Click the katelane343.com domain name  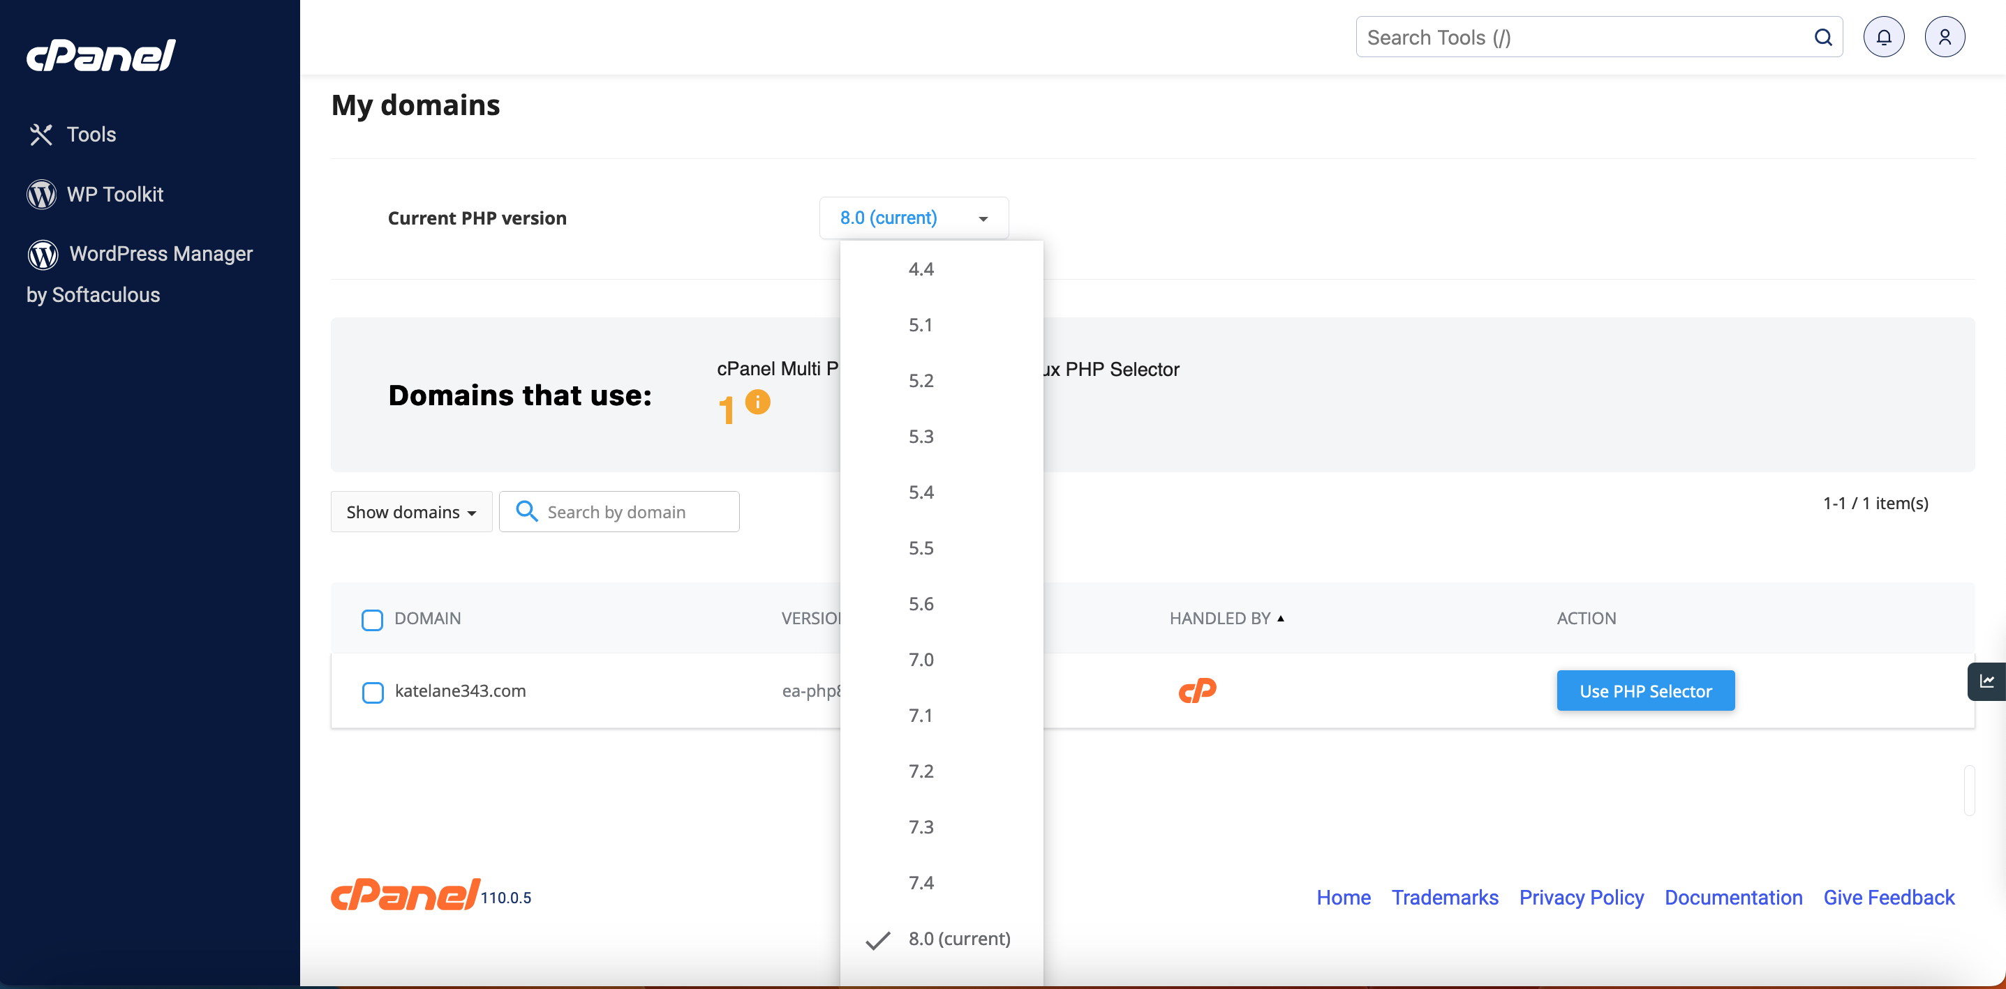pos(460,691)
